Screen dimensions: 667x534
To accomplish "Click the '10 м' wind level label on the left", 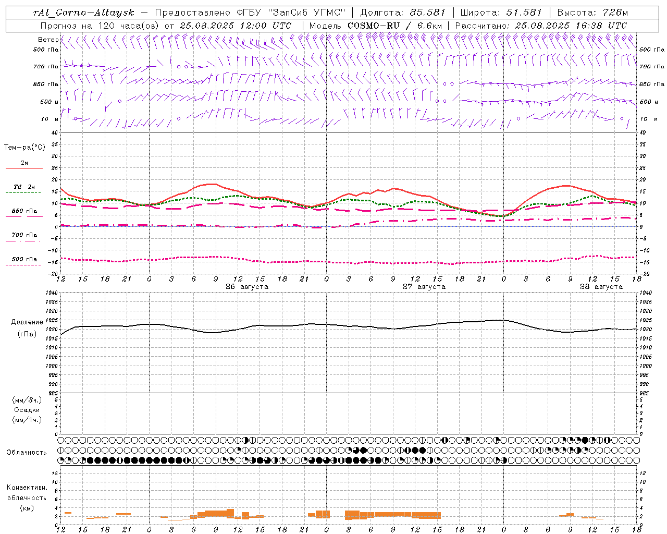I will [x=50, y=119].
